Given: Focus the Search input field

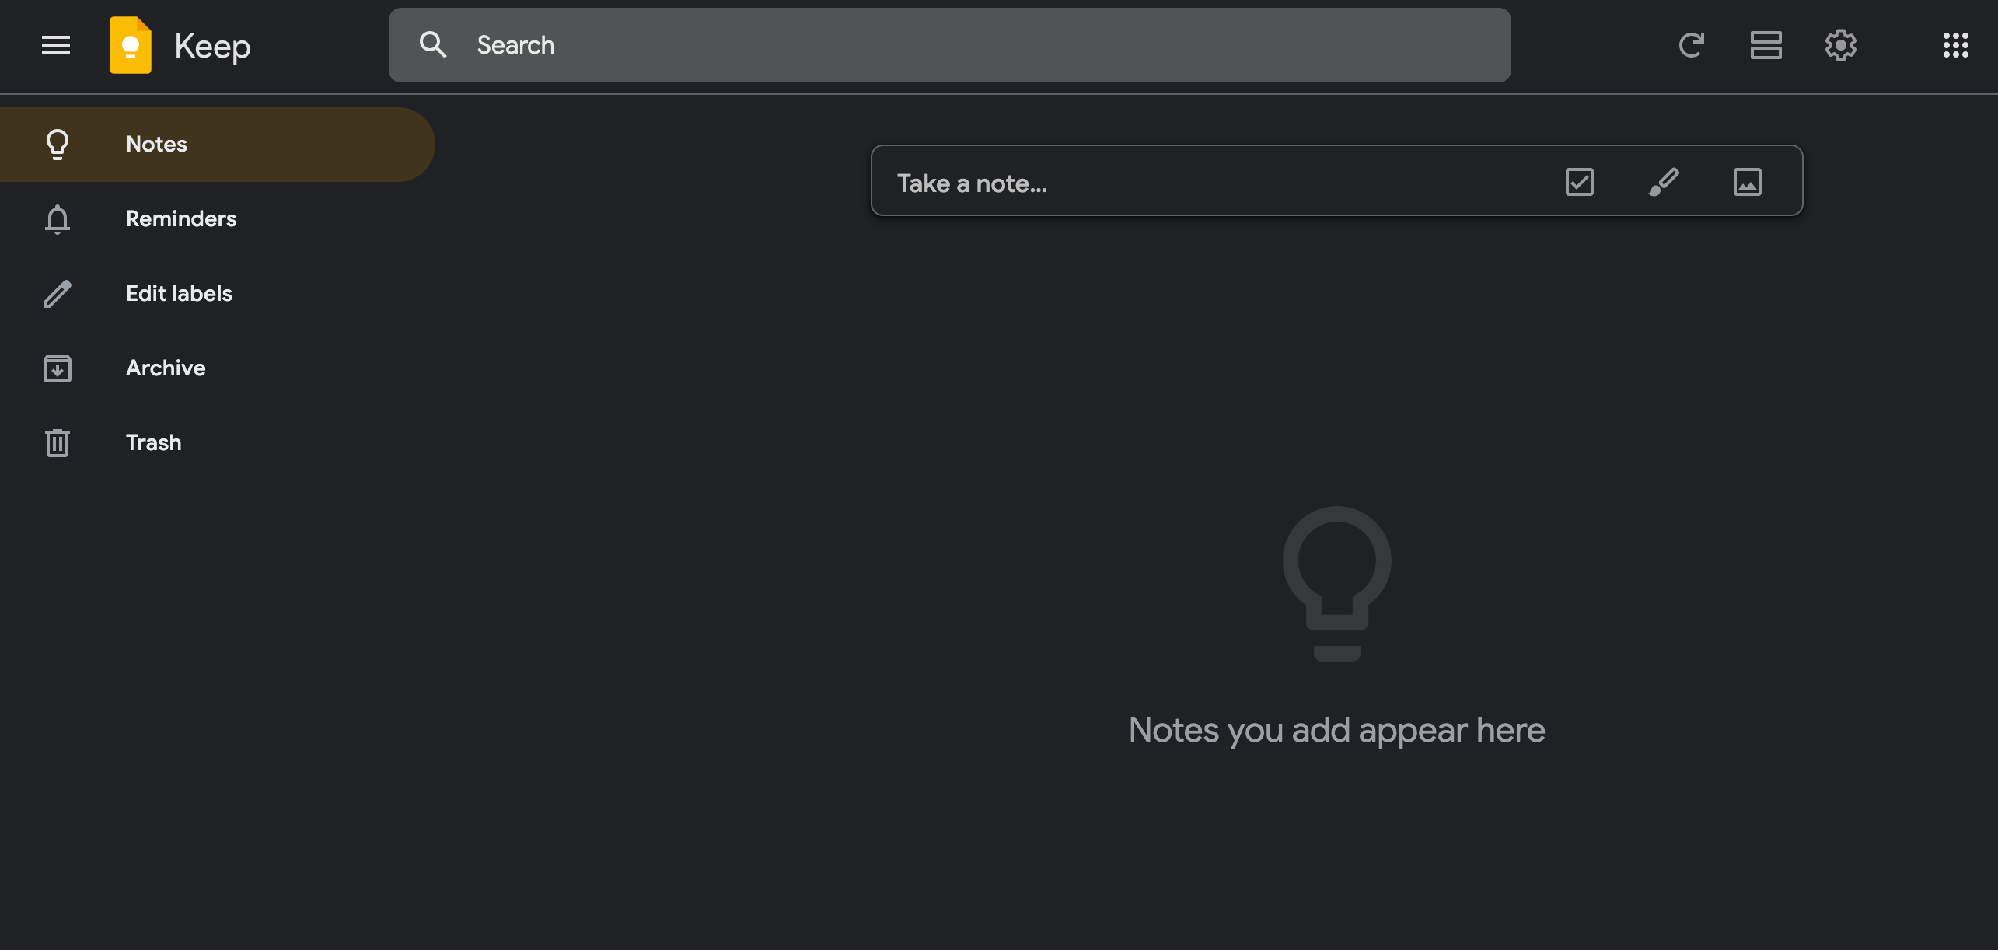Looking at the screenshot, I should click(949, 45).
